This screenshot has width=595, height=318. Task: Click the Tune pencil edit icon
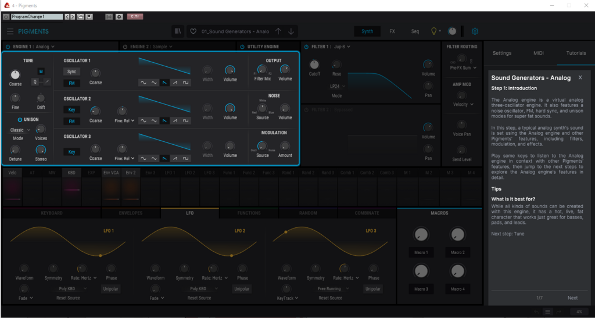pos(47,81)
